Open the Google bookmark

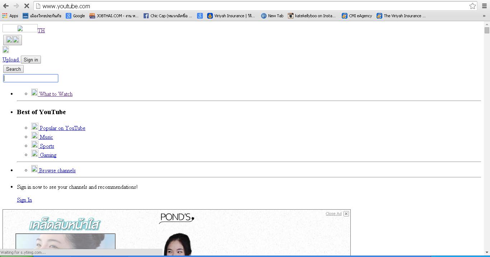point(75,16)
